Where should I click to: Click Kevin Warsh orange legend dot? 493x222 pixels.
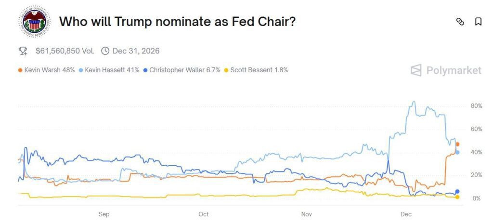click(20, 70)
